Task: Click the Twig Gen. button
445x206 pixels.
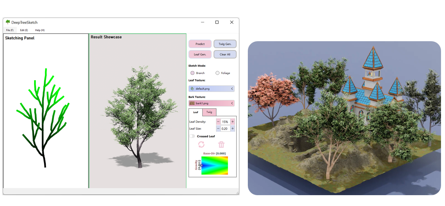Action: pos(225,44)
